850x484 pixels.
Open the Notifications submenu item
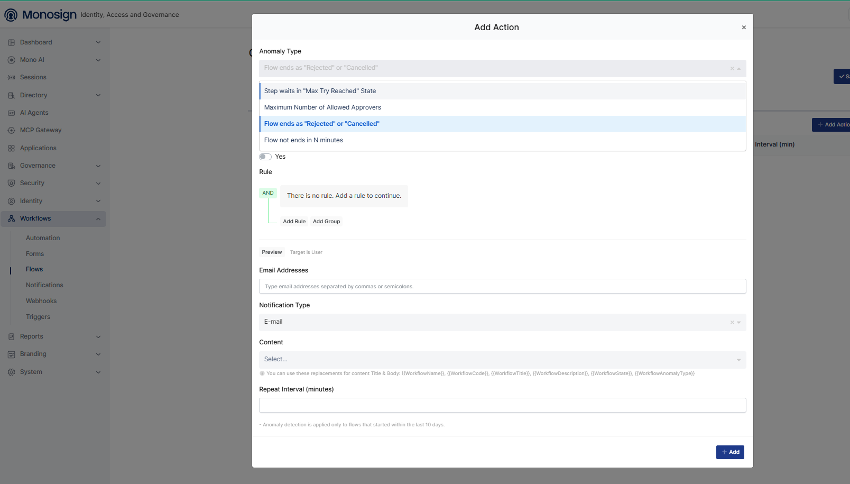click(x=44, y=285)
